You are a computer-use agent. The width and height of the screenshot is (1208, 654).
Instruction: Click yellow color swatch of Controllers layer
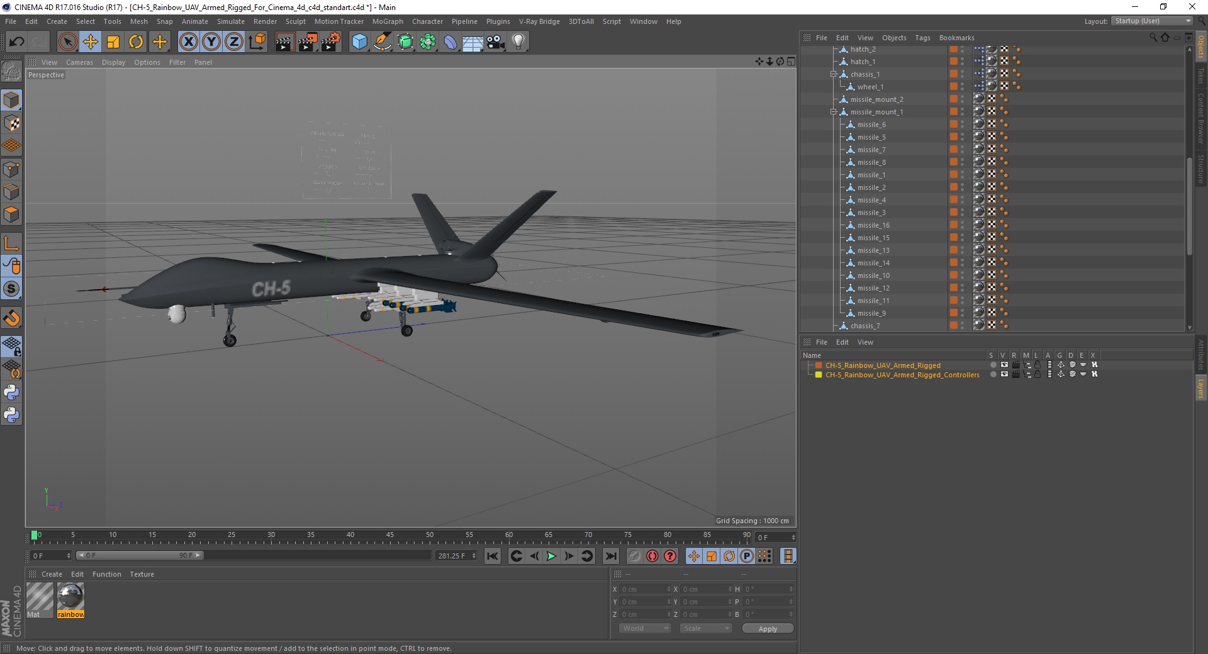[819, 375]
